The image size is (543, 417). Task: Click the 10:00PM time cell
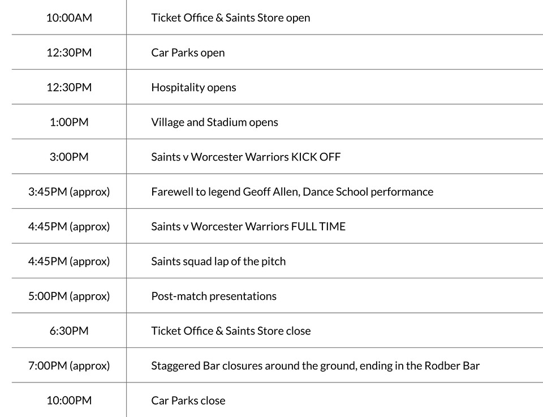pos(69,401)
